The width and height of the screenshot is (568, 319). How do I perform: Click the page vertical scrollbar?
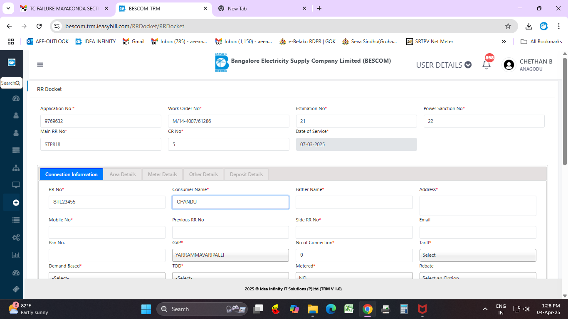point(565,111)
